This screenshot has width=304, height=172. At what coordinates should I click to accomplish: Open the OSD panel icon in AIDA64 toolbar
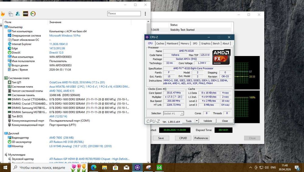pyautogui.click(x=26, y=14)
